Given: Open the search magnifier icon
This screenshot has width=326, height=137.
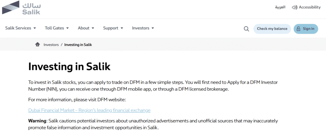Looking at the screenshot, I should click(x=246, y=29).
